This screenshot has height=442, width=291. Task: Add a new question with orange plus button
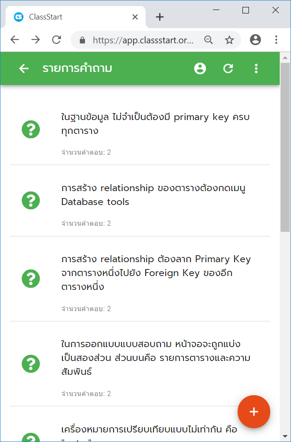tap(254, 412)
